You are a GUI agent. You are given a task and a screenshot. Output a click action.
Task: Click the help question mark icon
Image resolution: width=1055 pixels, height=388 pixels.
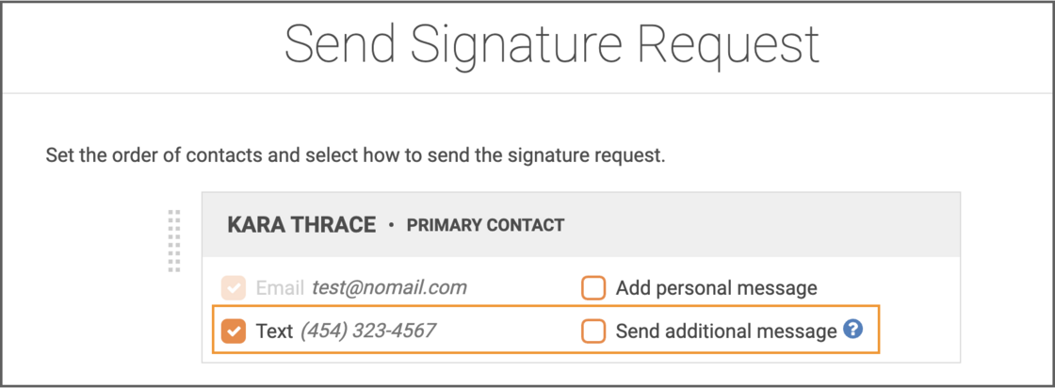coord(853,330)
